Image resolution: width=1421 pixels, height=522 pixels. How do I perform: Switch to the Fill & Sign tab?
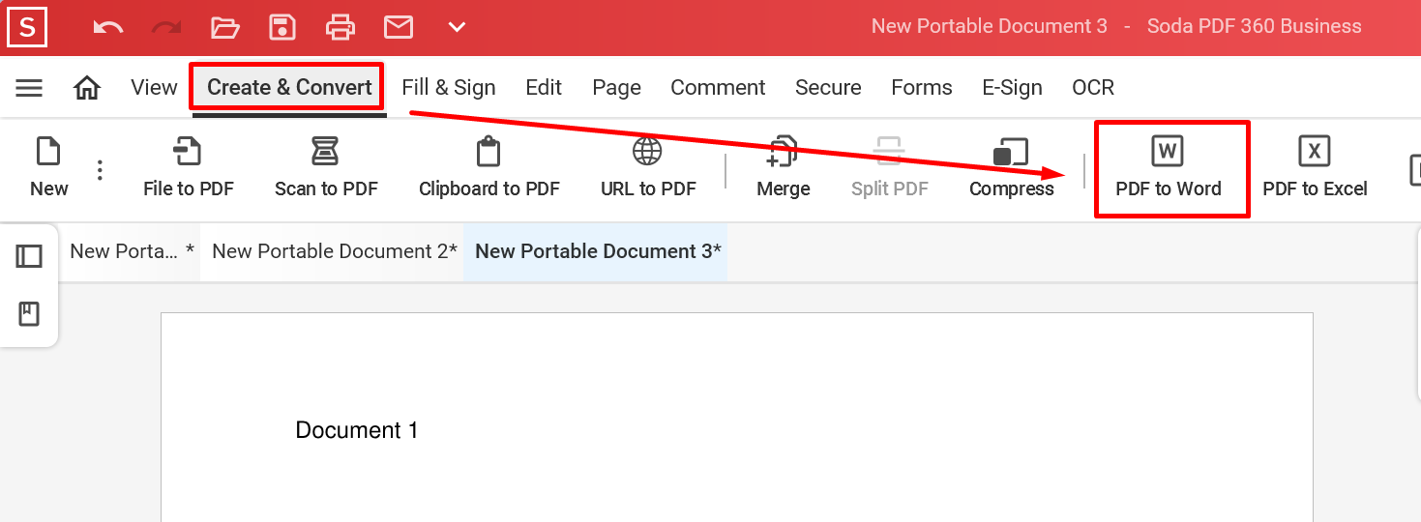[449, 88]
